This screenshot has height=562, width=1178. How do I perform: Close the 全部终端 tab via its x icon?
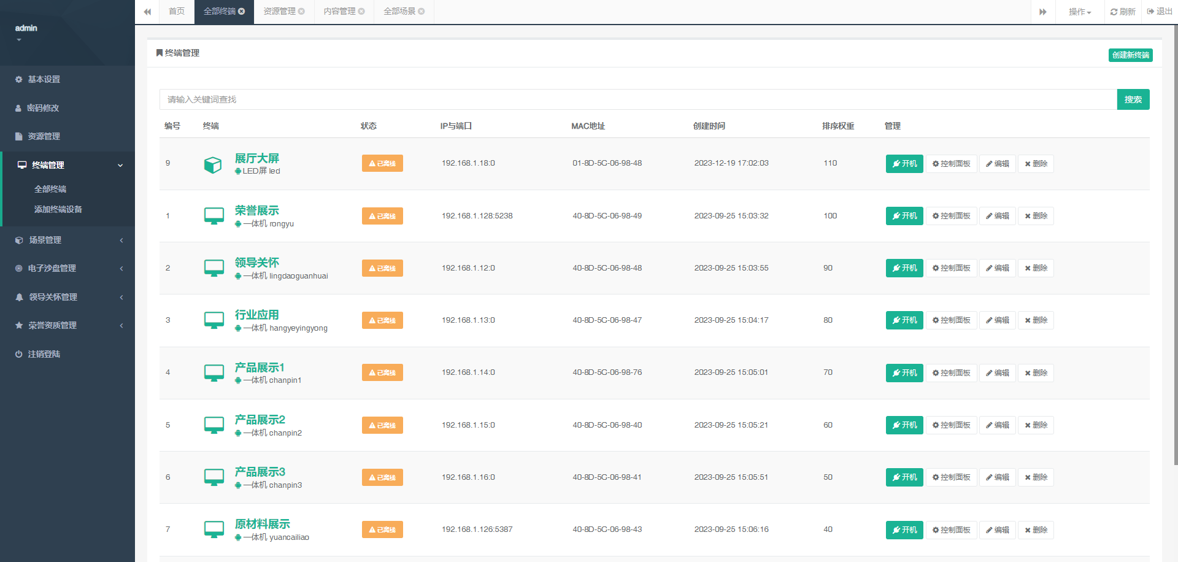pos(242,11)
